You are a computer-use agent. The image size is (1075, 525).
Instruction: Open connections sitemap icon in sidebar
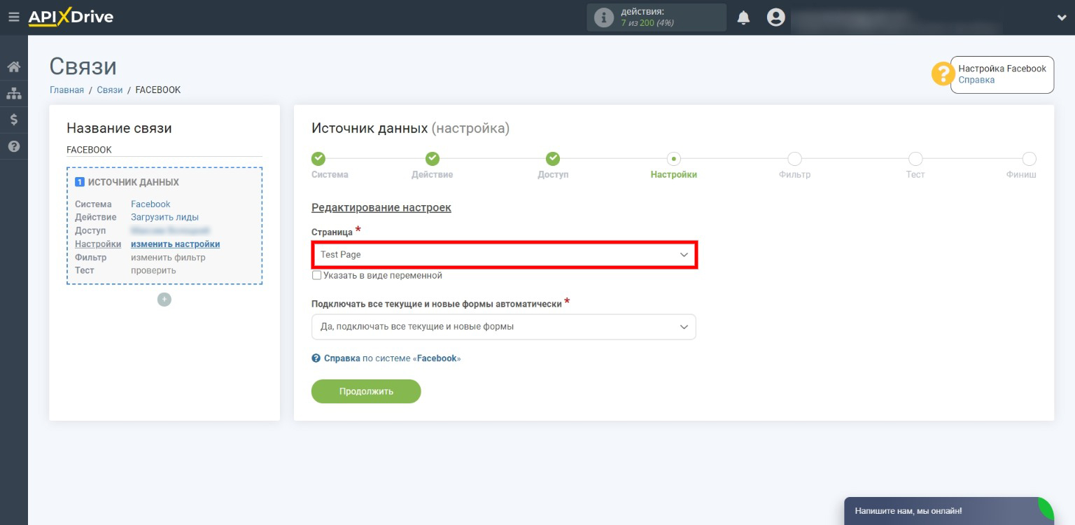click(13, 93)
